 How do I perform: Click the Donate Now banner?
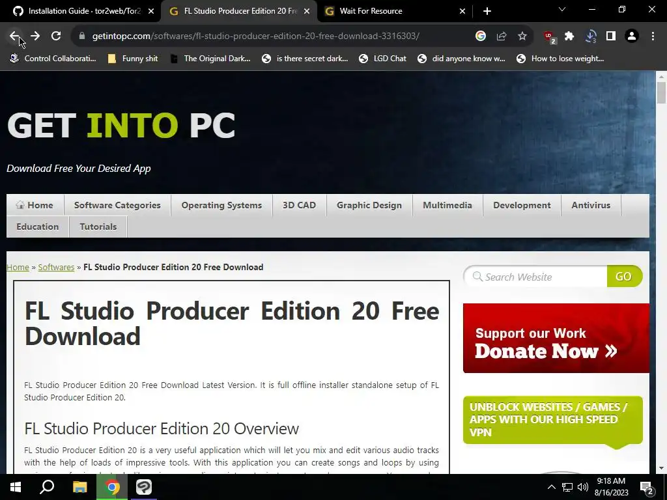coord(556,338)
